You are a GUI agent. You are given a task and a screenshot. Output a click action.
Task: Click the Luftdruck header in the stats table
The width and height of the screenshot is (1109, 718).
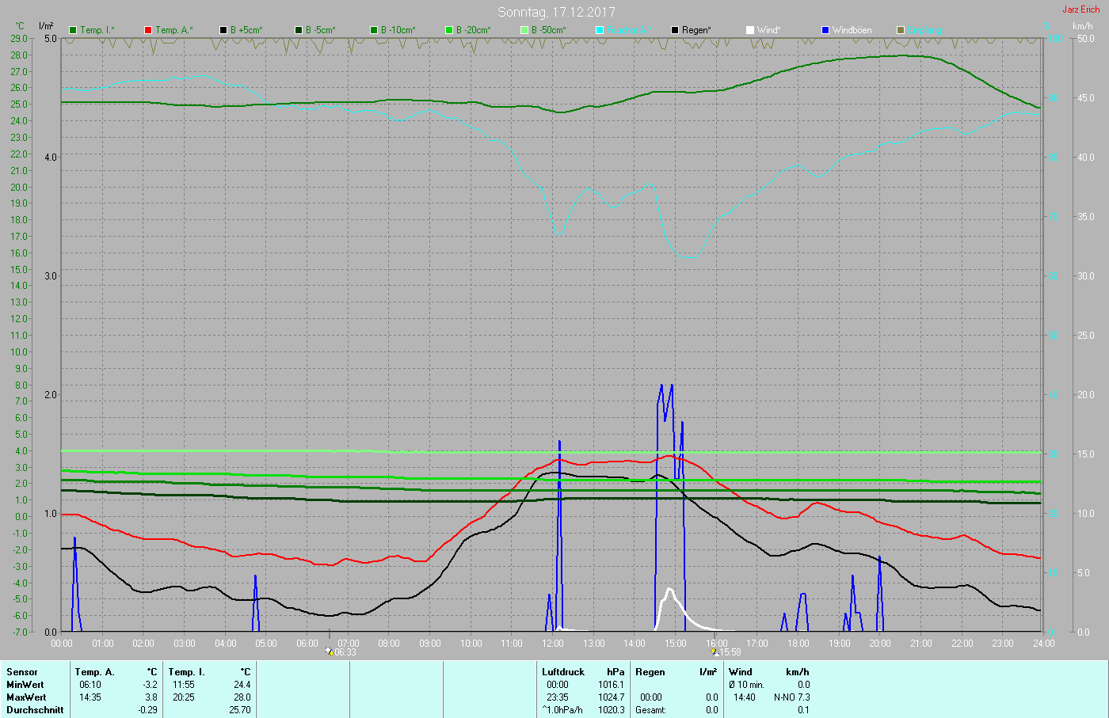tap(562, 672)
